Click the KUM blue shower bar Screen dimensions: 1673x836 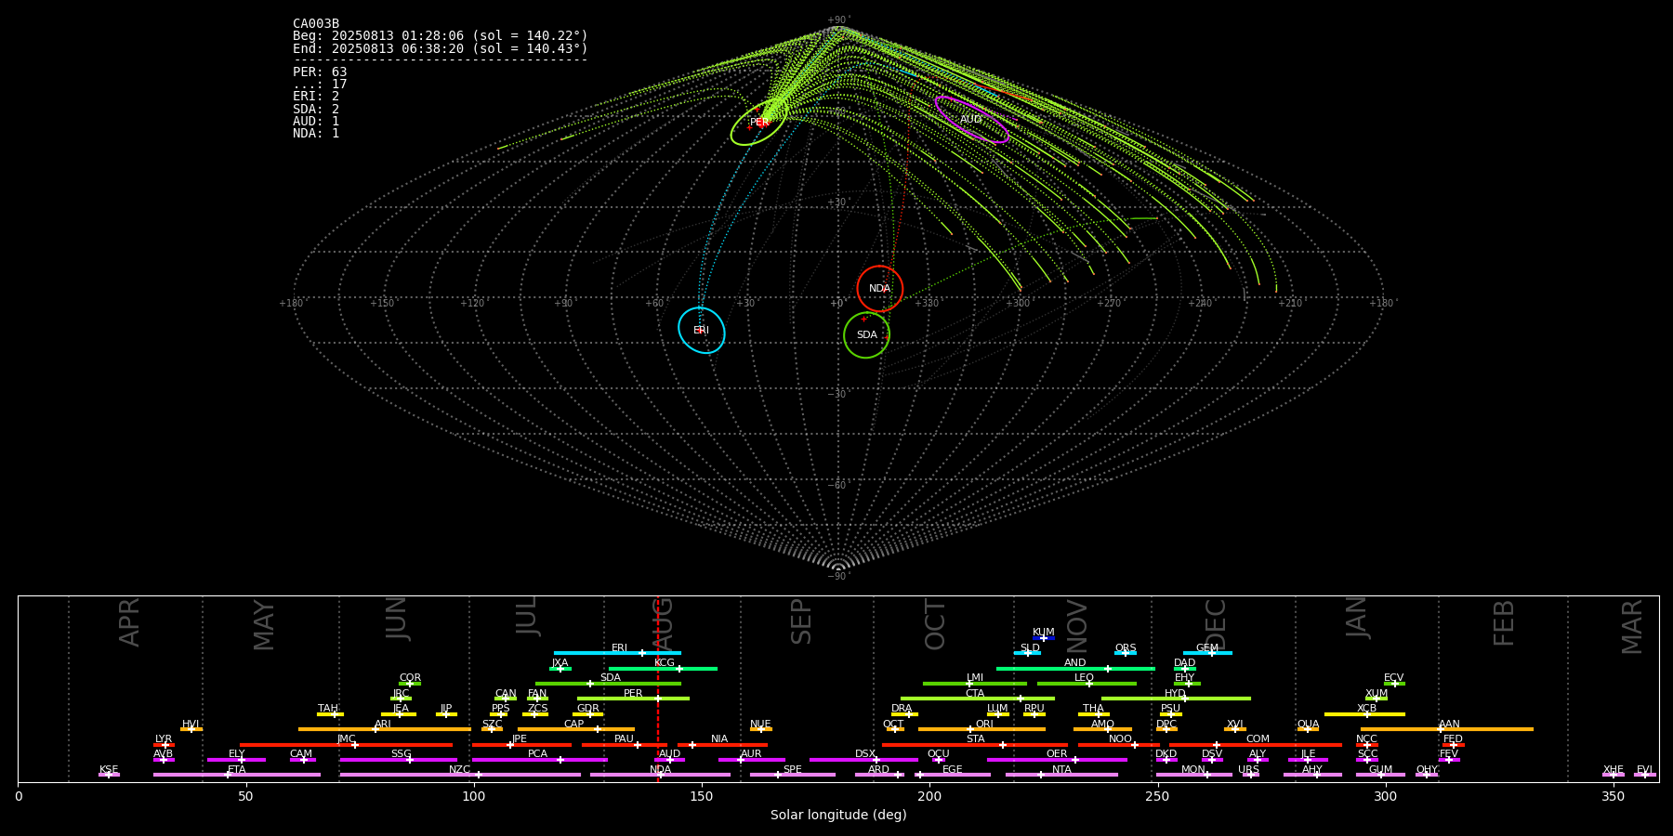point(1044,638)
